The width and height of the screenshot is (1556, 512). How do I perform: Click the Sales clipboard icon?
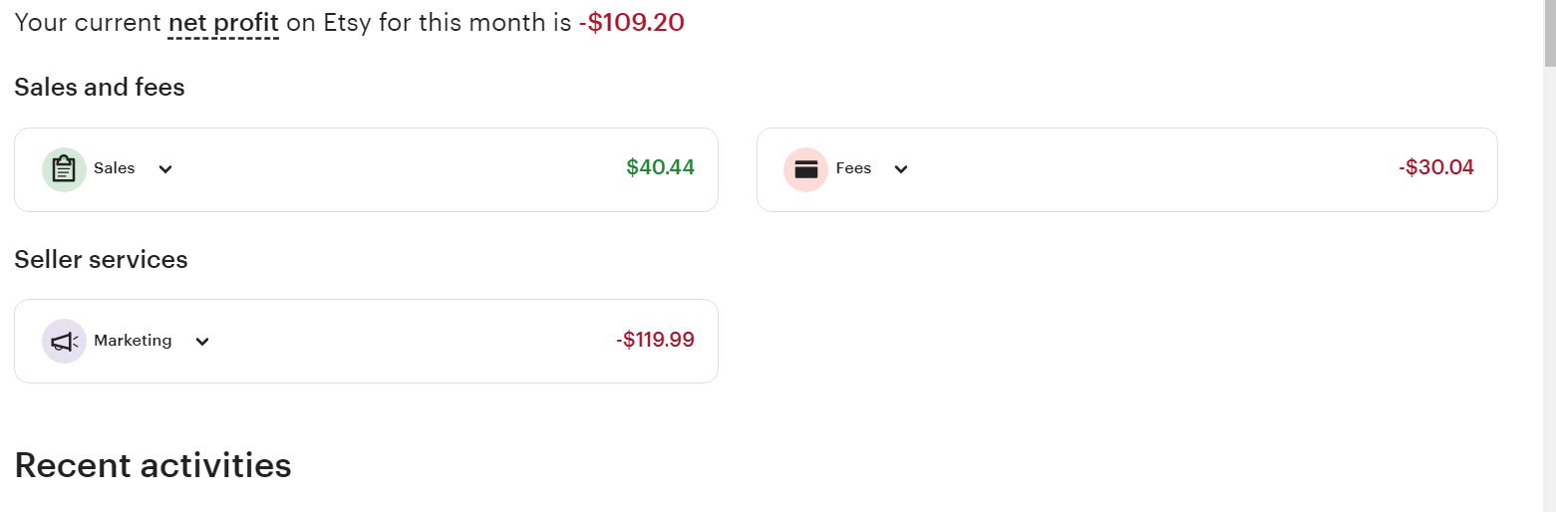pos(64,169)
